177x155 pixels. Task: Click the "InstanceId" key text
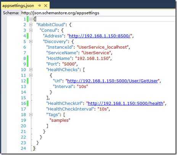point(60,47)
